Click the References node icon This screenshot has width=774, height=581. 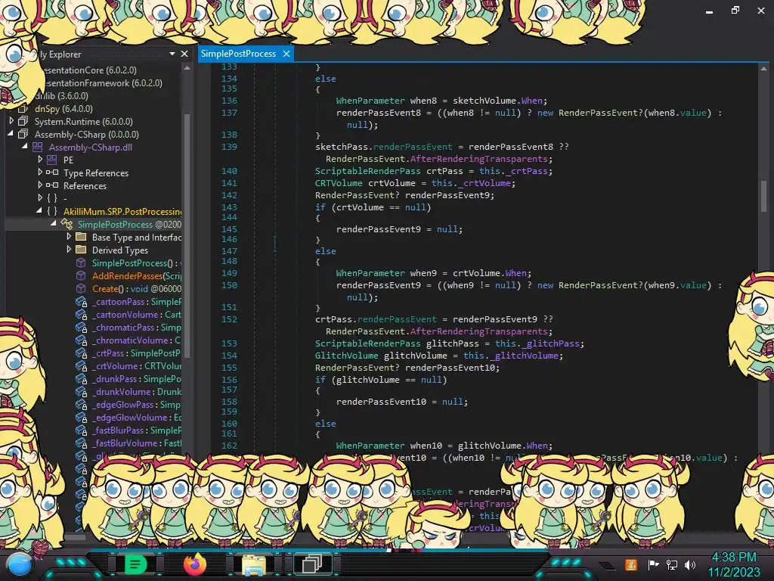click(52, 185)
